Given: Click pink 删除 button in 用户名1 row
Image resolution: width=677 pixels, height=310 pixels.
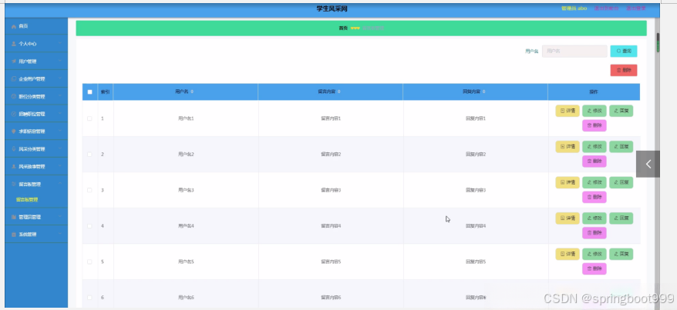Looking at the screenshot, I should (x=594, y=125).
